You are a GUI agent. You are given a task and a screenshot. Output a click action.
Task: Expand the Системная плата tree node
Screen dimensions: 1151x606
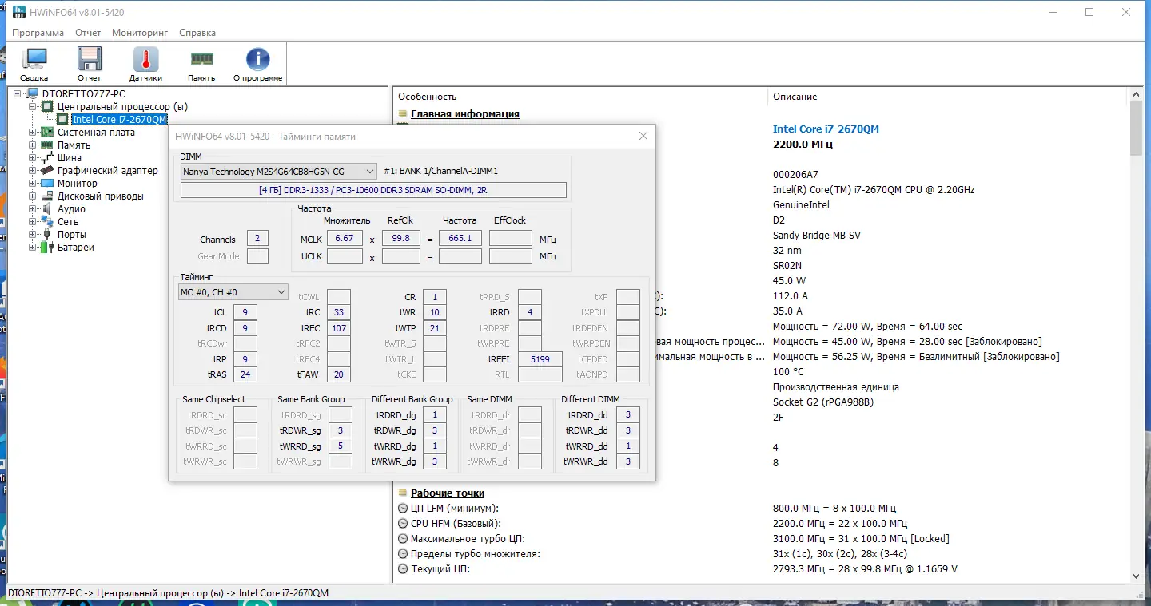[x=33, y=133]
